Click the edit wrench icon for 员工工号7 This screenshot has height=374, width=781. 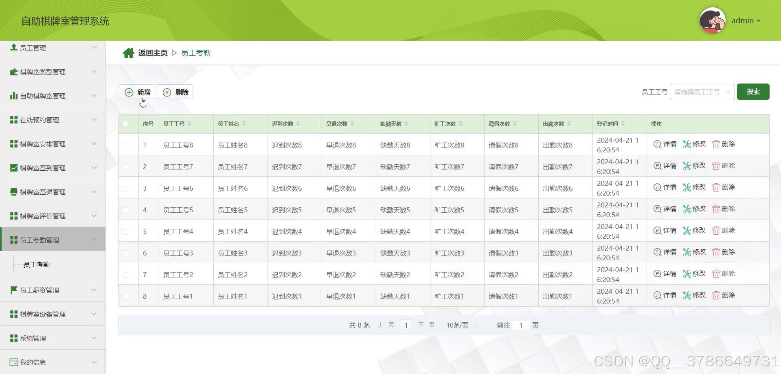pyautogui.click(x=687, y=166)
